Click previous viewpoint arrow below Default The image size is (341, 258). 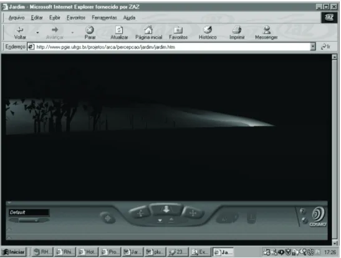click(x=14, y=220)
